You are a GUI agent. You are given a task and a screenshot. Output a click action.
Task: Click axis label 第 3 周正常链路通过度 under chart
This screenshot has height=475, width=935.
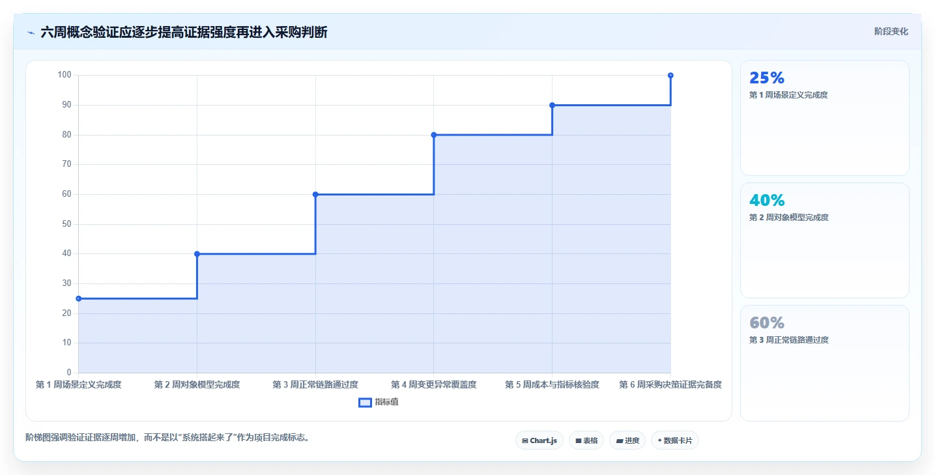[315, 384]
